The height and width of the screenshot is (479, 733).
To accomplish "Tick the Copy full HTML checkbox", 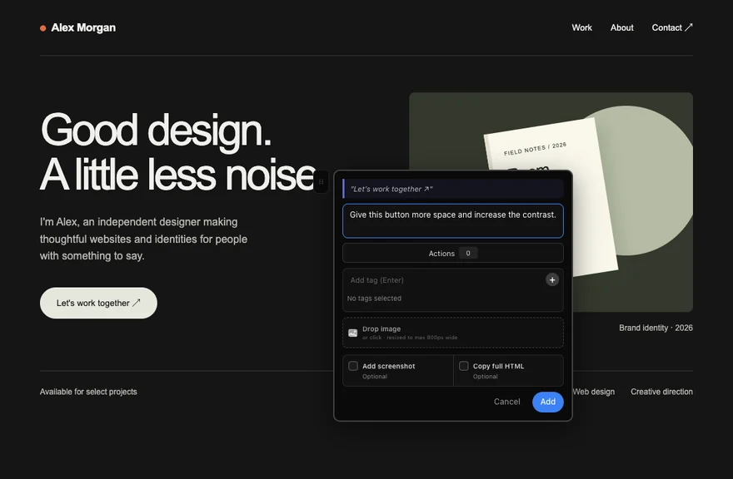I will pyautogui.click(x=464, y=366).
